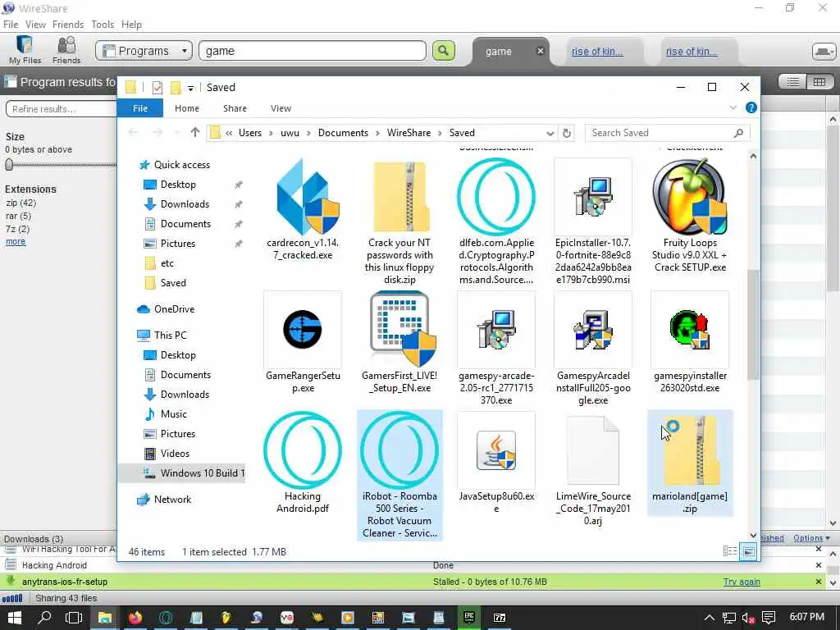Open Firefox from the taskbar
The image size is (840, 630).
135,618
